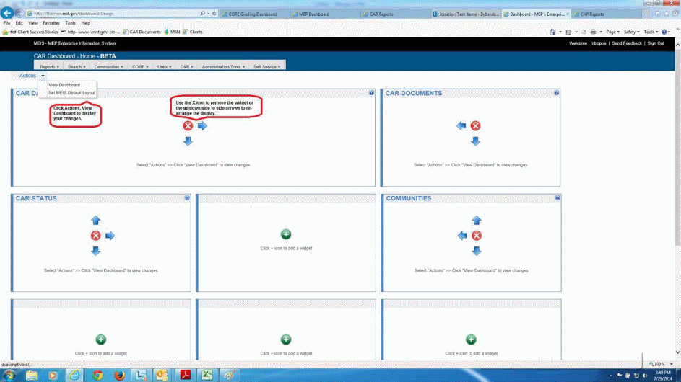Remove the CAR Status widget with X icon

click(x=95, y=236)
